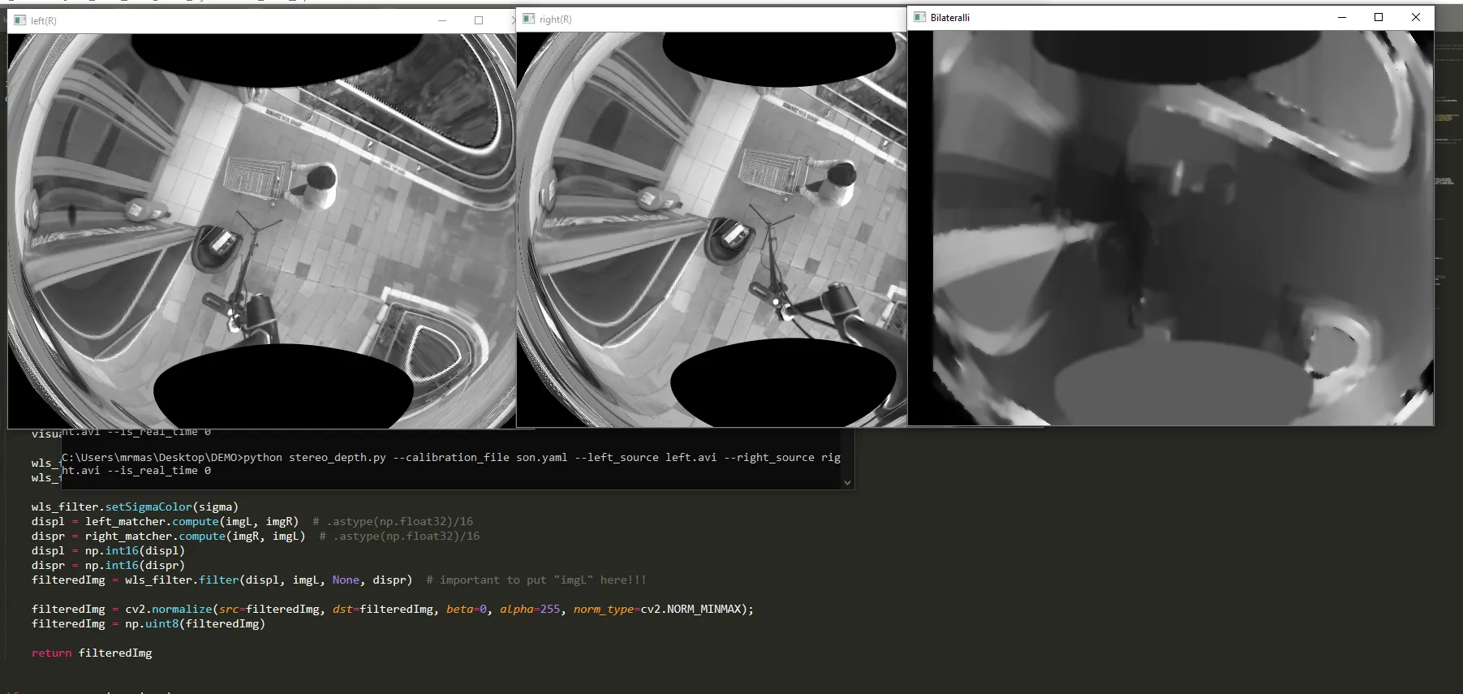Image resolution: width=1463 pixels, height=694 pixels.
Task: Maximize the Bilateralli window
Action: [1379, 17]
